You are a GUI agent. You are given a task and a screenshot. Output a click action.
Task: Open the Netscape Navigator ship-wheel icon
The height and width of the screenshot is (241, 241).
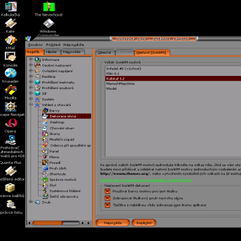coord(11,107)
